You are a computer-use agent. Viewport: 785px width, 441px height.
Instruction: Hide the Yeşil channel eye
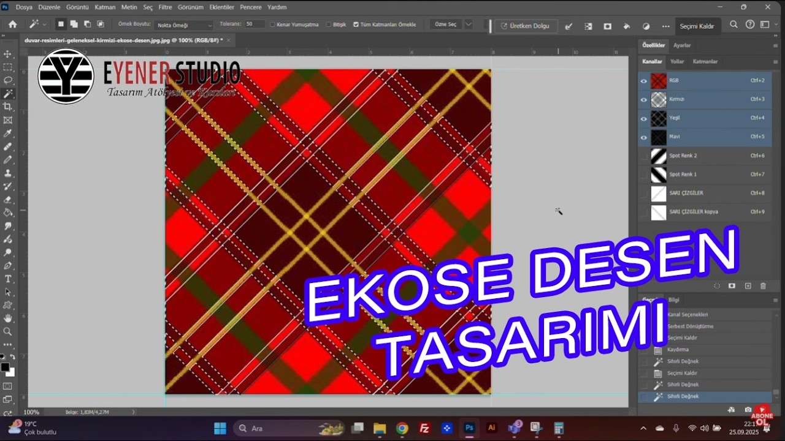tap(644, 118)
